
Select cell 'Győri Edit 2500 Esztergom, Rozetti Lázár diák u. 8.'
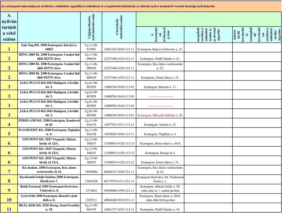click(49, 198)
